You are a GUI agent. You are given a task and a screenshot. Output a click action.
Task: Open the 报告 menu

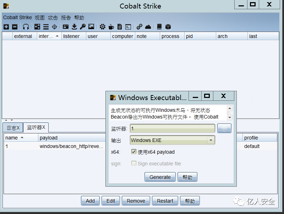[x=66, y=17]
